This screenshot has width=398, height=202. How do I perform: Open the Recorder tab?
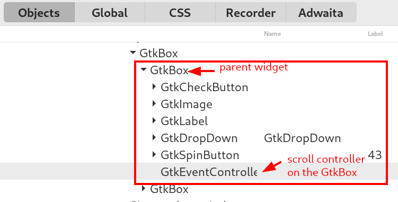pos(251,12)
